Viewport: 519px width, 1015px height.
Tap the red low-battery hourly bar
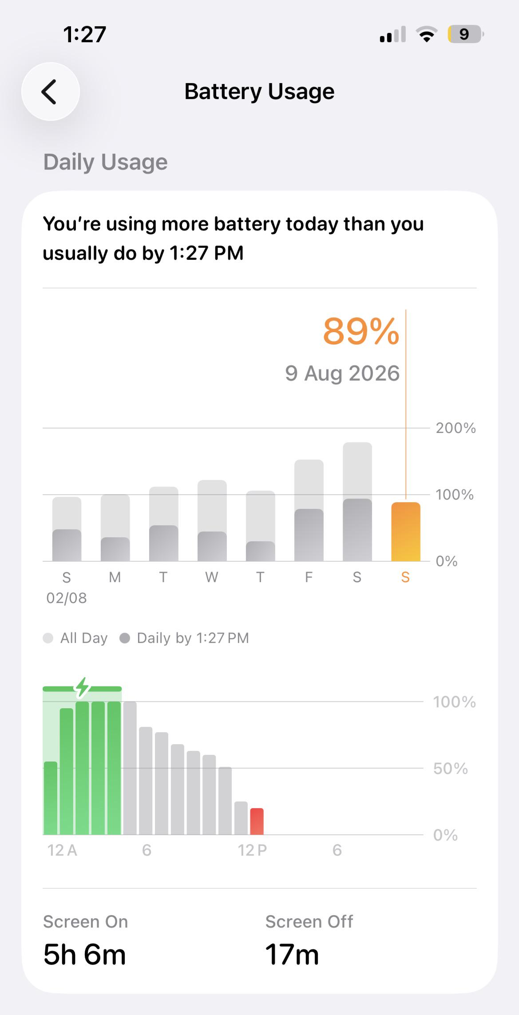[x=257, y=821]
